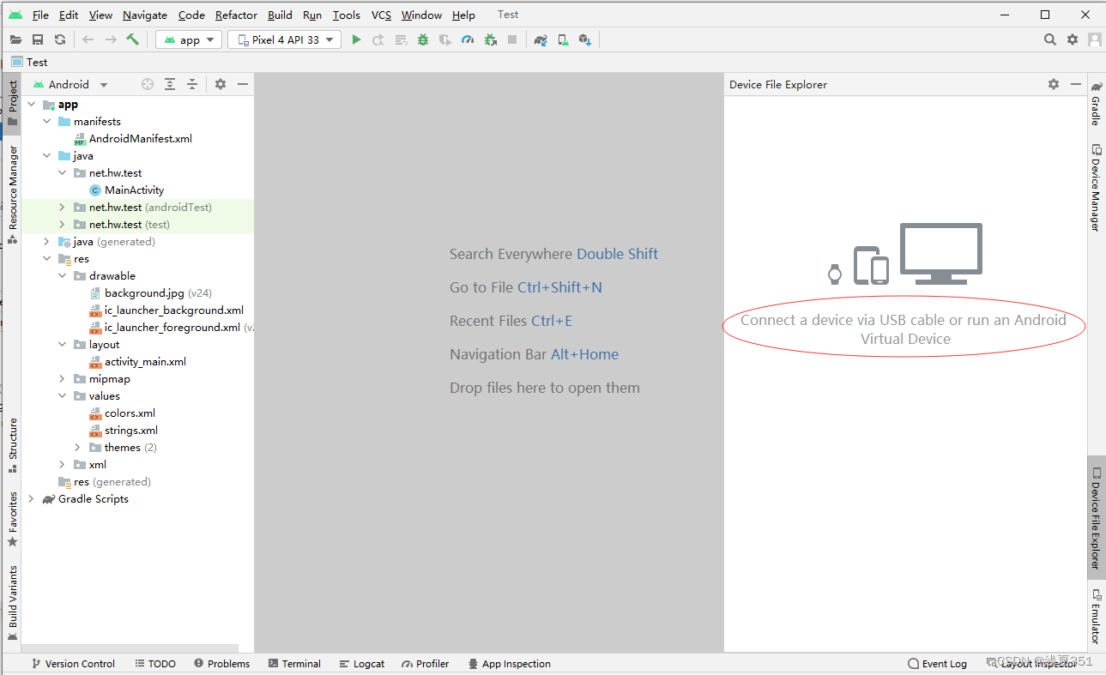Collapse all in Project panel
Image resolution: width=1106 pixels, height=675 pixels.
[192, 84]
